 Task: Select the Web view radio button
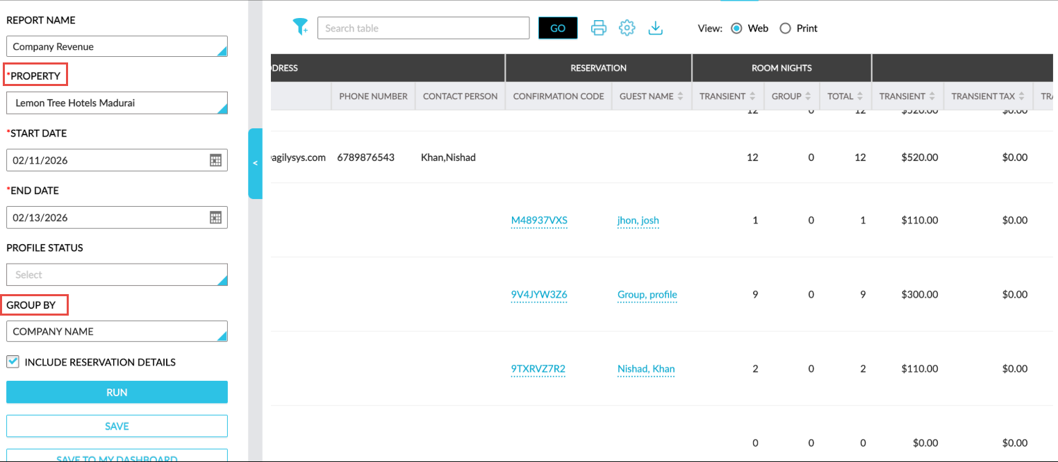tap(736, 28)
